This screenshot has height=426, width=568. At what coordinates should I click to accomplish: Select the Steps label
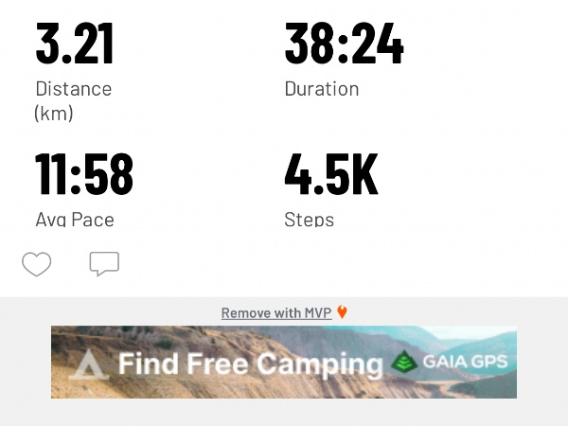pos(310,220)
